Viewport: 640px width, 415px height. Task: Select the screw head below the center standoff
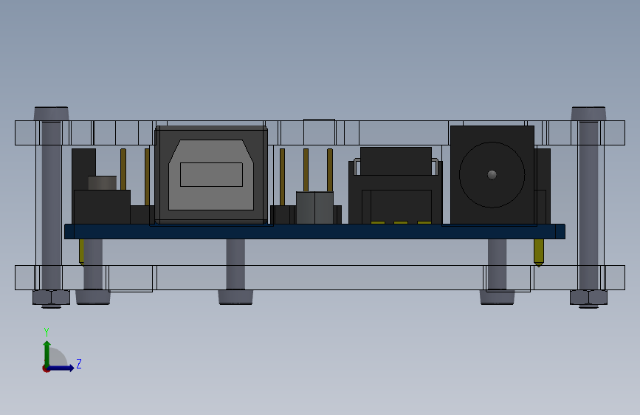235,297
